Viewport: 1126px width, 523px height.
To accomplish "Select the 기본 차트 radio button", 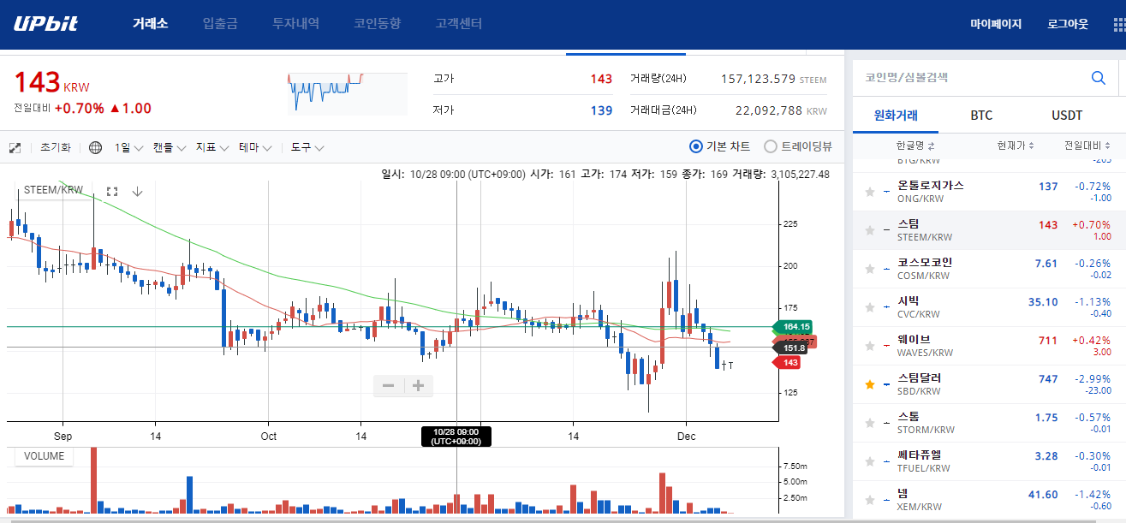I will [x=696, y=146].
